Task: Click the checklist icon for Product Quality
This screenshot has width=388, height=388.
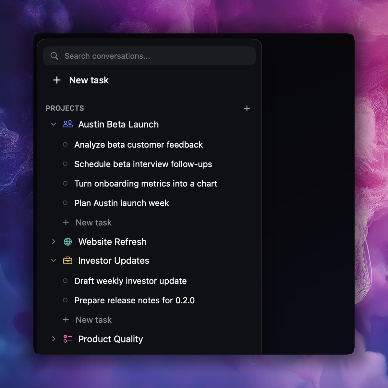Action: (68, 339)
